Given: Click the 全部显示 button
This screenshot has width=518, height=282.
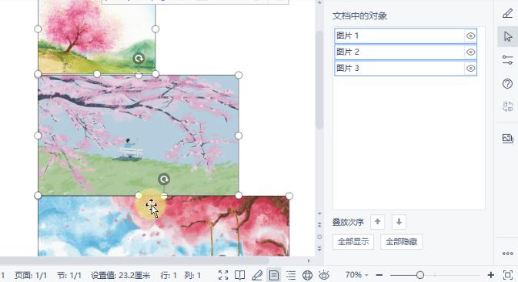Looking at the screenshot, I should (x=353, y=242).
